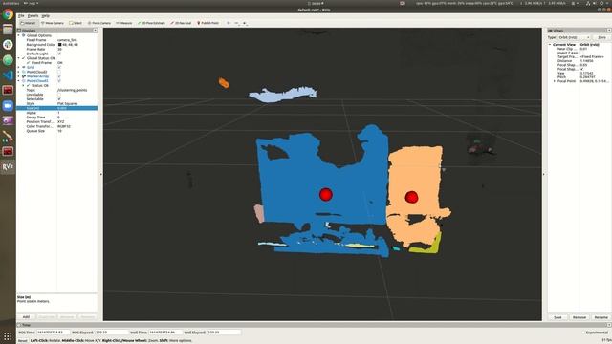The image size is (612, 344).
Task: Click the Decay Time property row
Action: point(57,118)
